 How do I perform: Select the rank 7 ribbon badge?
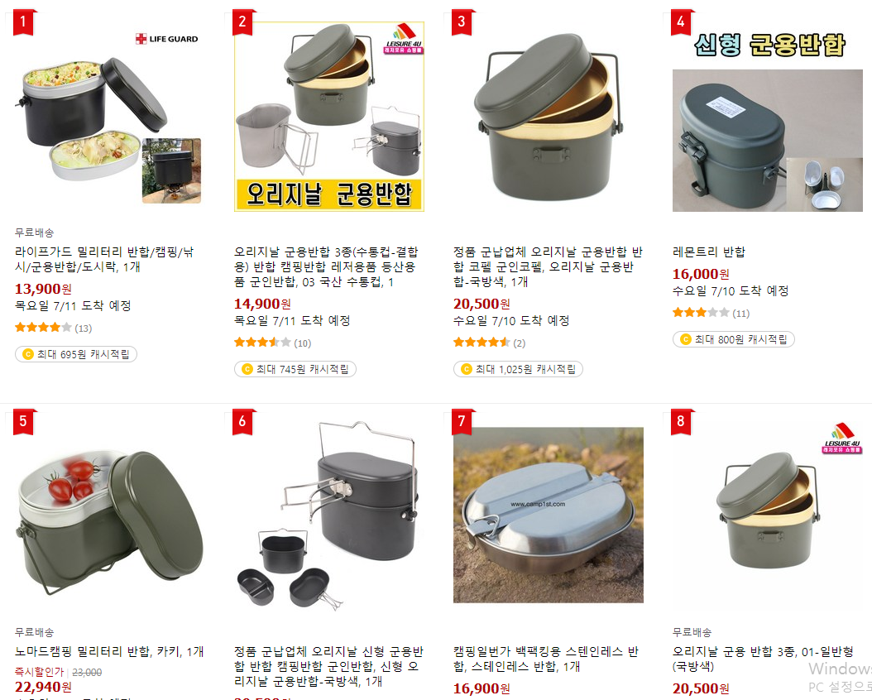coord(462,421)
